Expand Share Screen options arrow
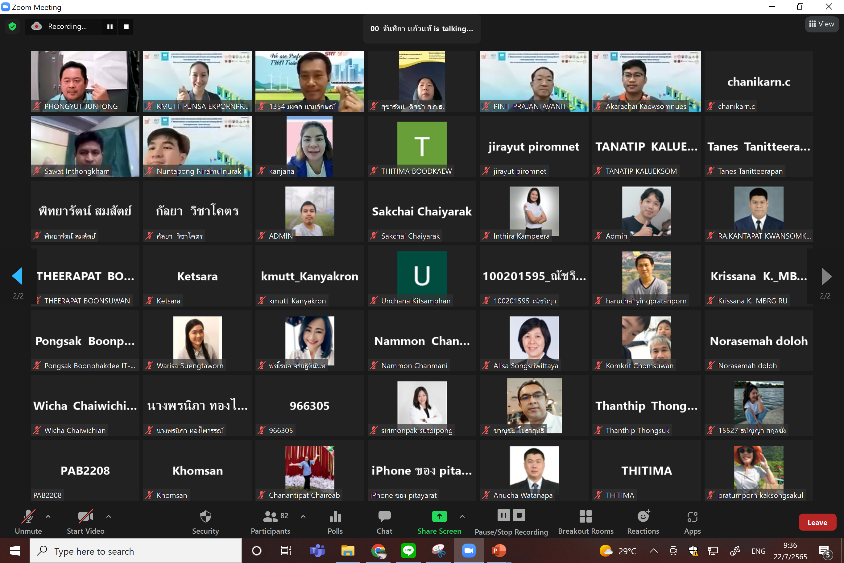The height and width of the screenshot is (563, 844). click(x=462, y=516)
